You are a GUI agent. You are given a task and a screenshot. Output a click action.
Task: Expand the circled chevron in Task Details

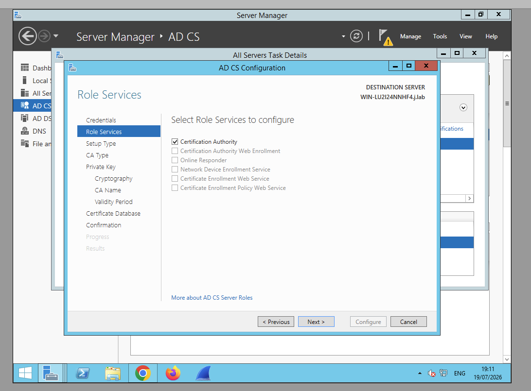tap(463, 107)
